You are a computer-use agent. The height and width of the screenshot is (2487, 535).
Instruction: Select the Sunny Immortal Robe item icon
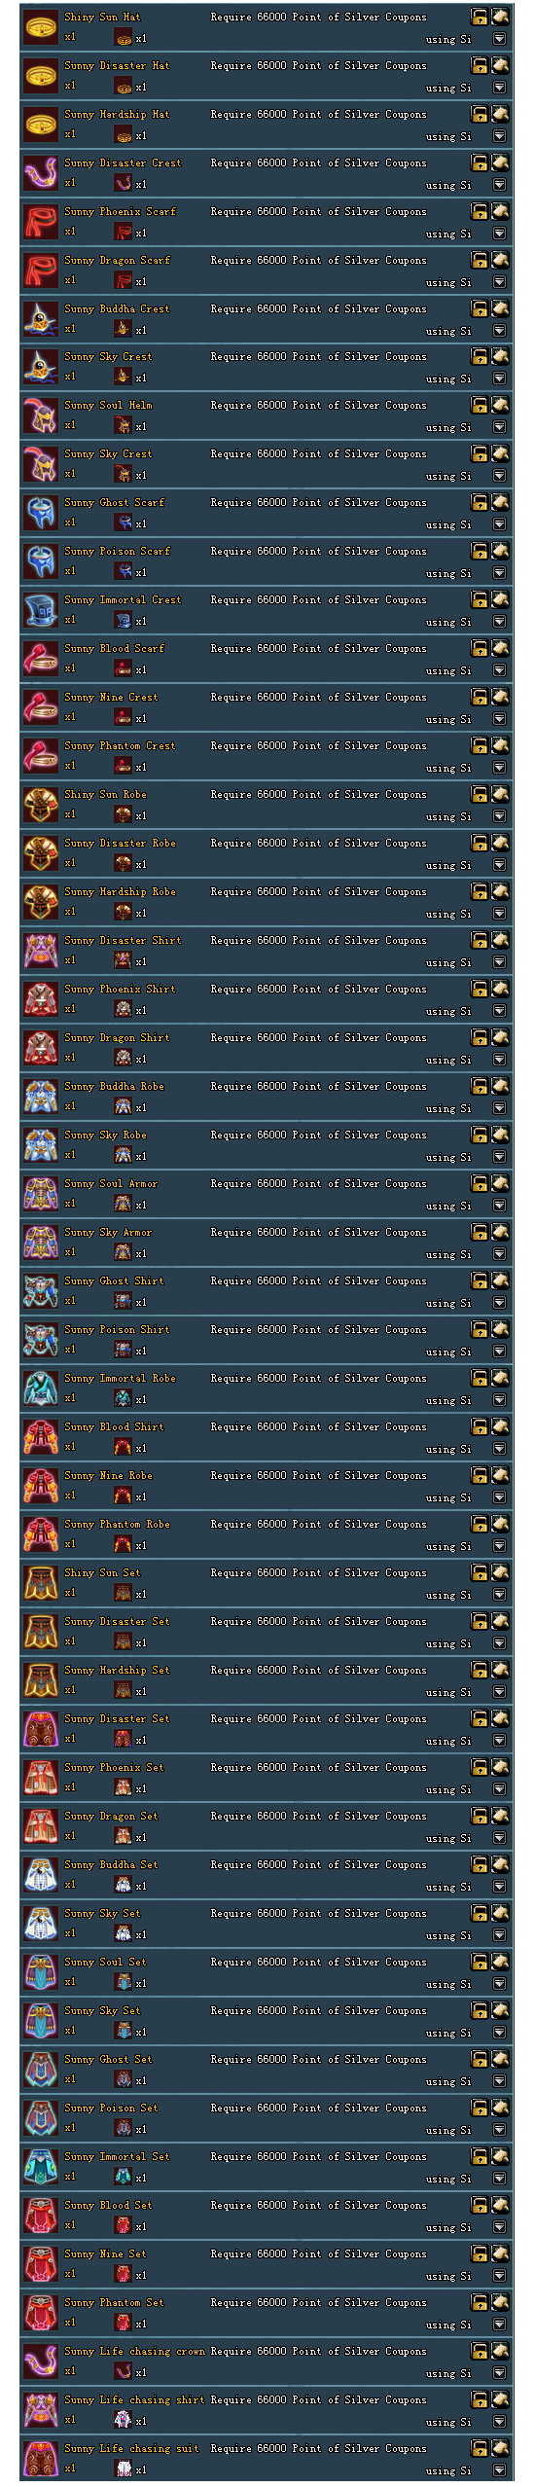coord(40,1388)
